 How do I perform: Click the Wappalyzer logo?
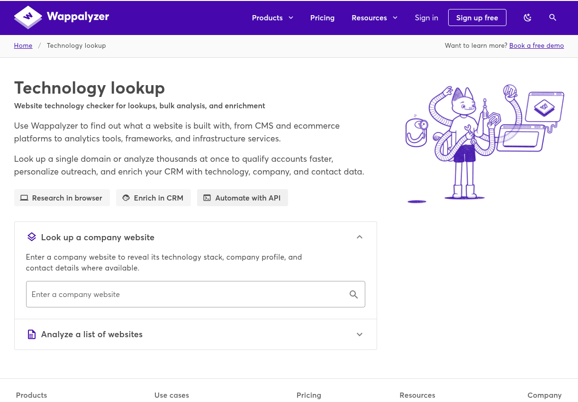[x=62, y=17]
